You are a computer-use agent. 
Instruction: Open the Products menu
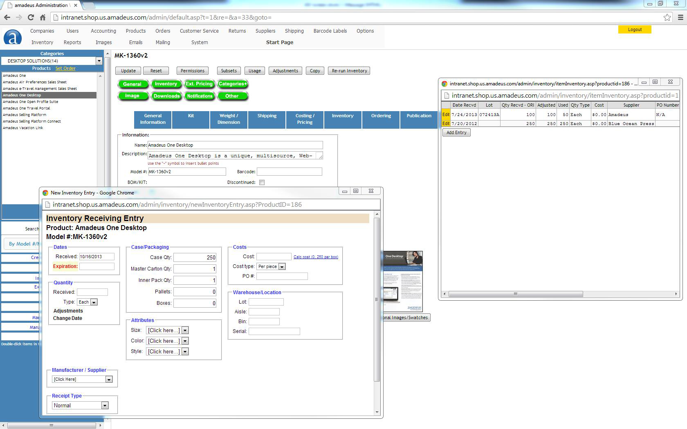coord(136,31)
